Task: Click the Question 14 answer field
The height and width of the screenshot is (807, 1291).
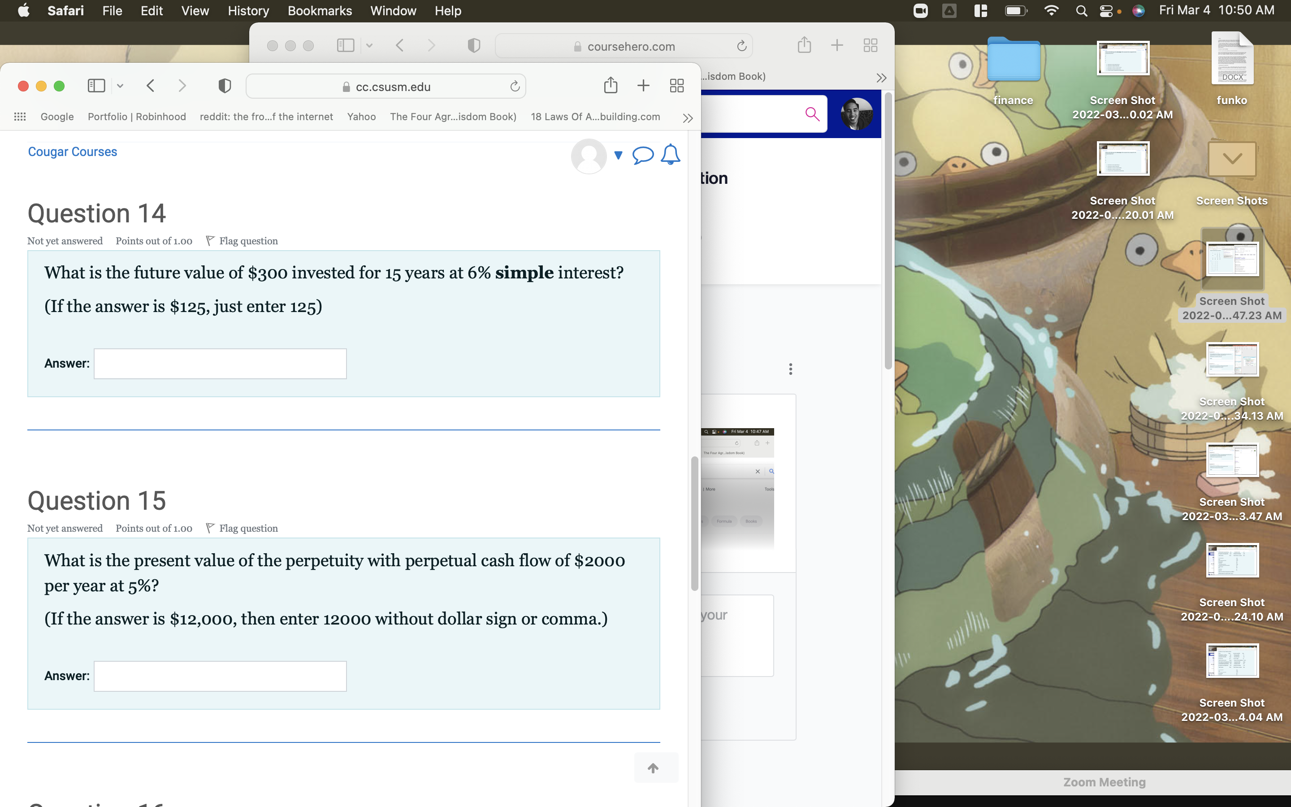Action: click(220, 364)
